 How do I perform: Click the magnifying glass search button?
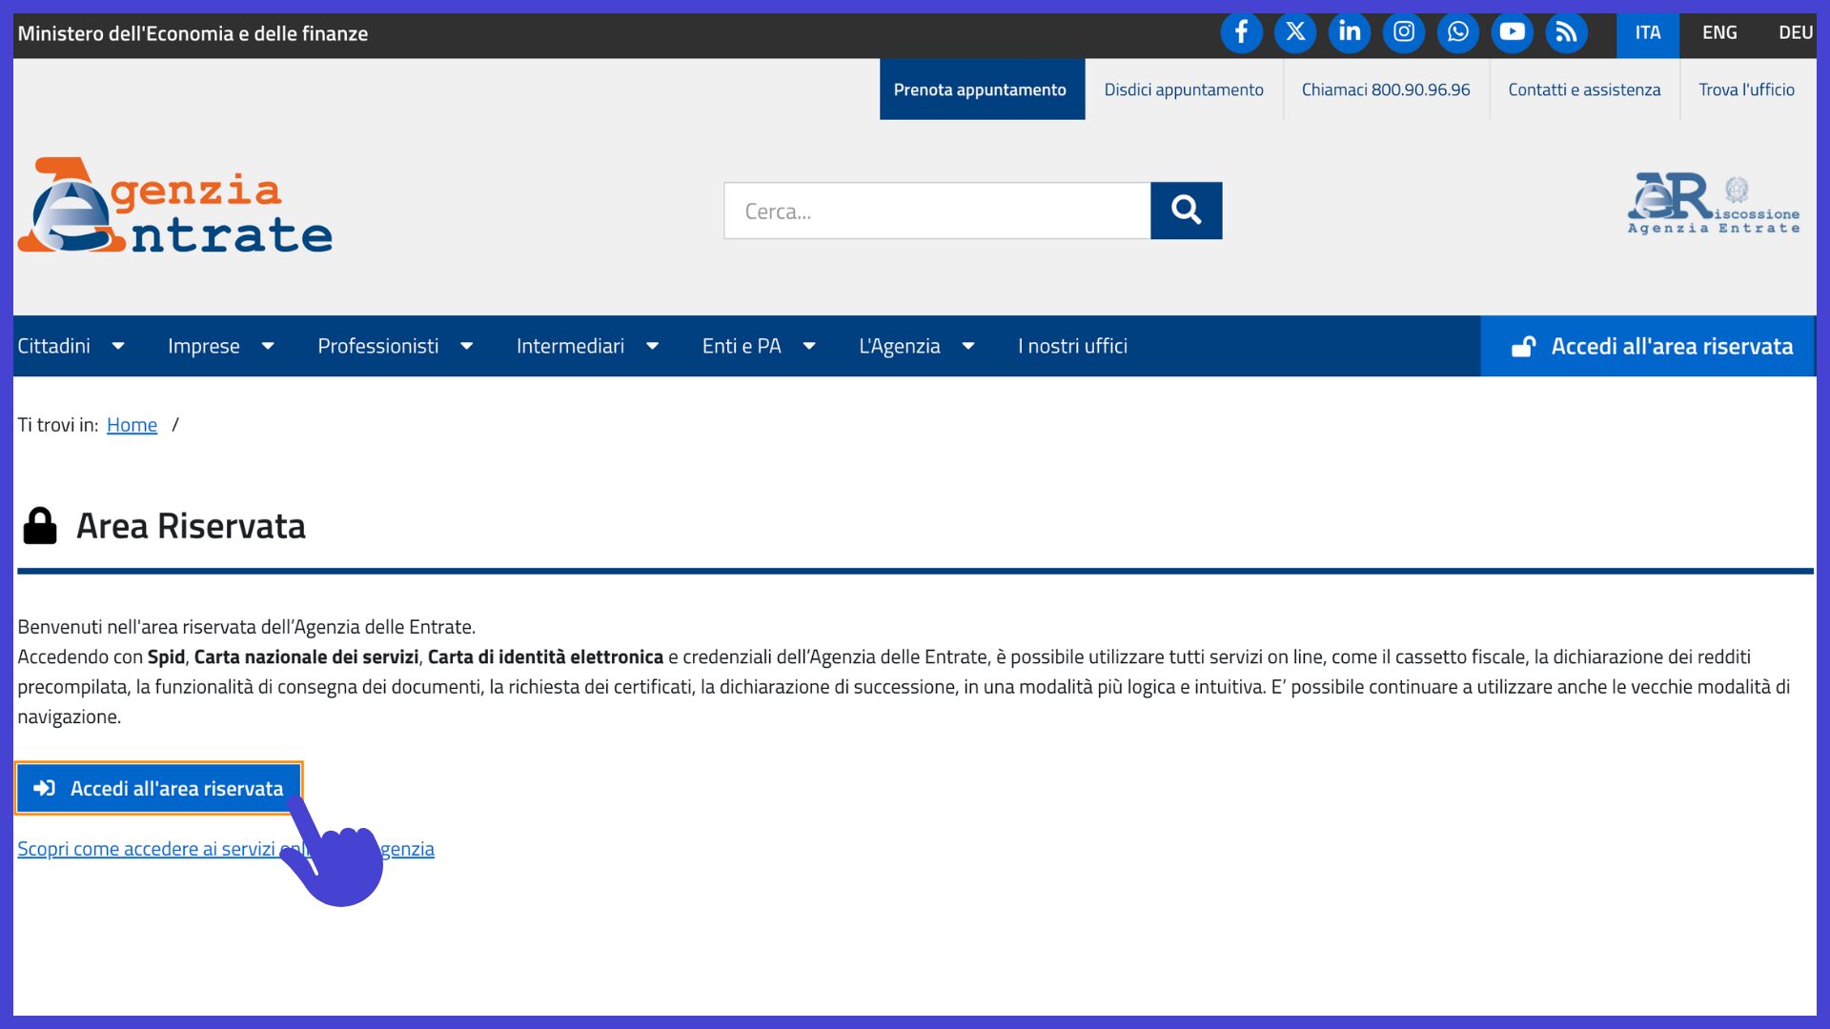1186,211
